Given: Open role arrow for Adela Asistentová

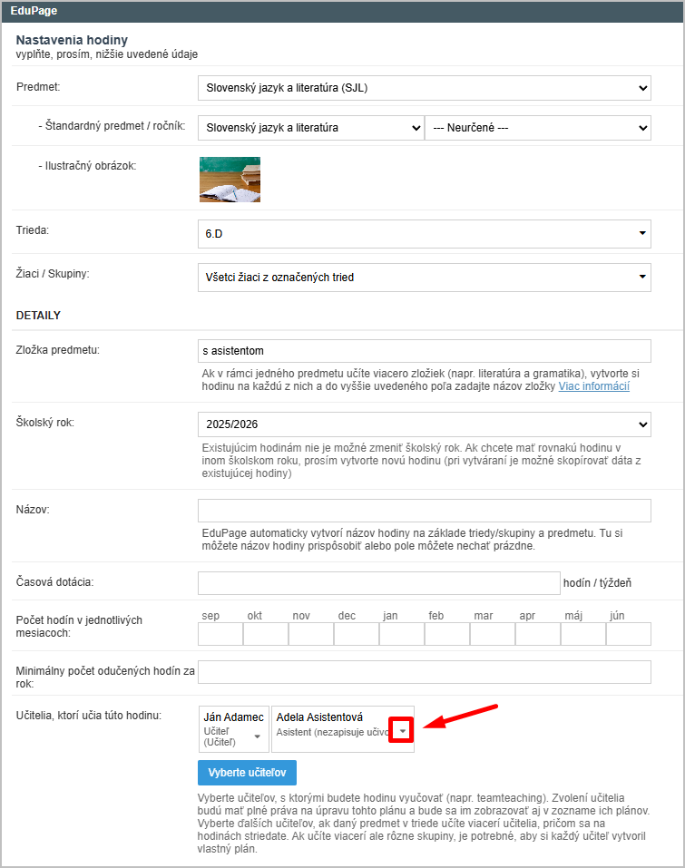Looking at the screenshot, I should pos(402,731).
